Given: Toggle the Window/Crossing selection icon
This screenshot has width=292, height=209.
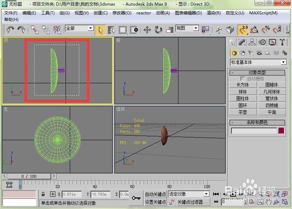Looking at the screenshot, I should tap(134, 30).
